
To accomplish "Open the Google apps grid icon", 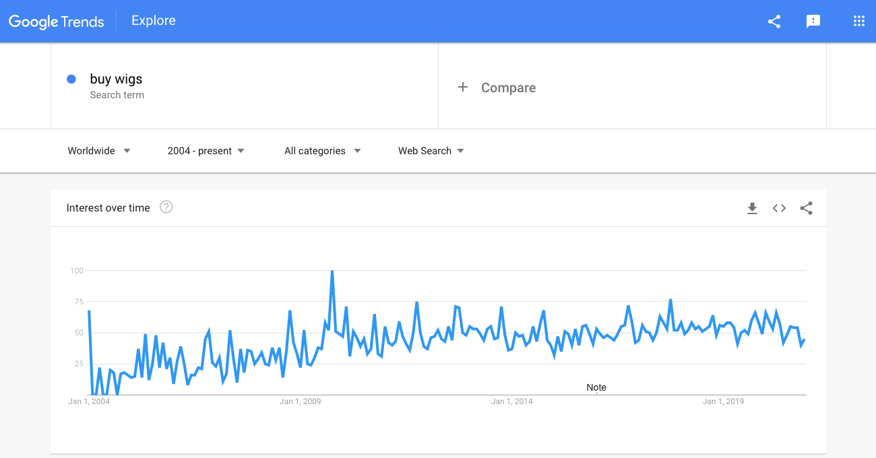I will 858,21.
